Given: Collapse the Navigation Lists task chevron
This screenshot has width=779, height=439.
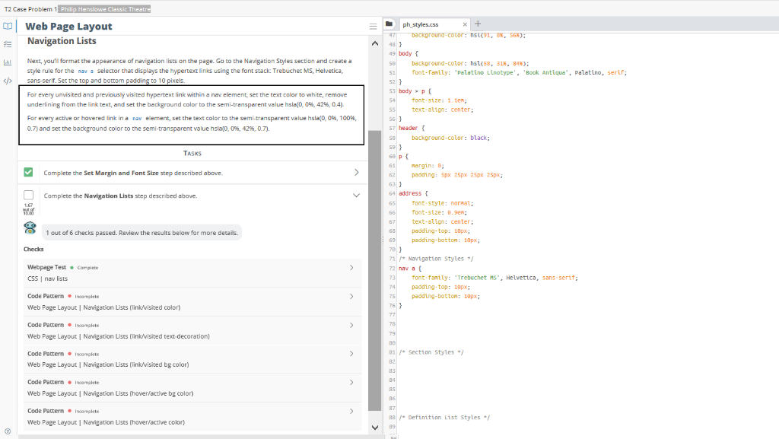Looking at the screenshot, I should click(x=356, y=196).
